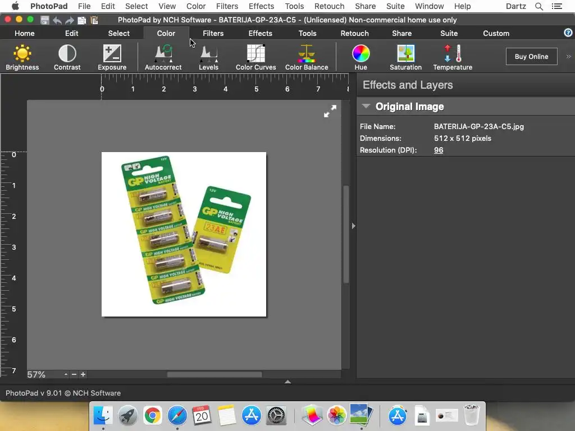Viewport: 575px width, 431px height.
Task: Switch to the Home tab
Action: click(25, 33)
